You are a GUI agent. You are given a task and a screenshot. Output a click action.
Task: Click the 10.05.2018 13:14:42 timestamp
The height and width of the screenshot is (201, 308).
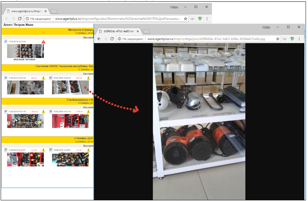point(17,42)
